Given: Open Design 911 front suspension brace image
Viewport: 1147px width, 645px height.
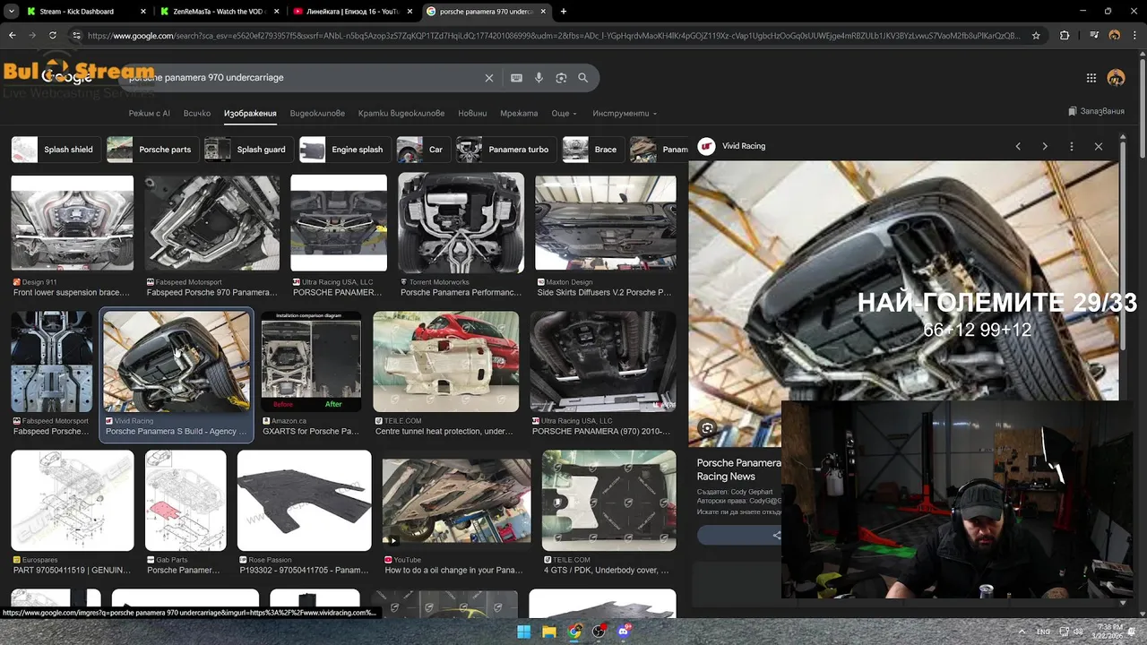Looking at the screenshot, I should coord(72,223).
